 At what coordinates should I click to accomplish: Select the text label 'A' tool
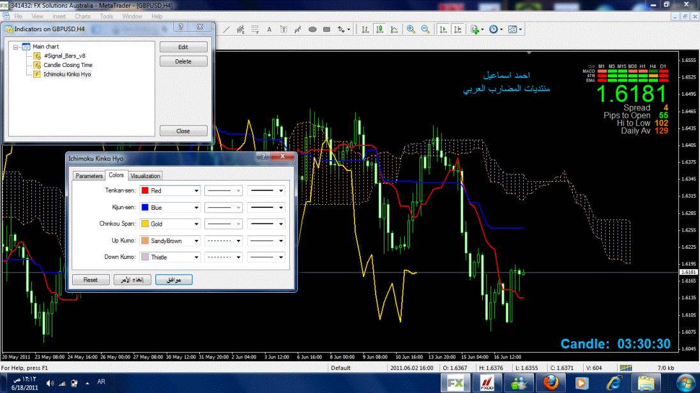coord(269,29)
